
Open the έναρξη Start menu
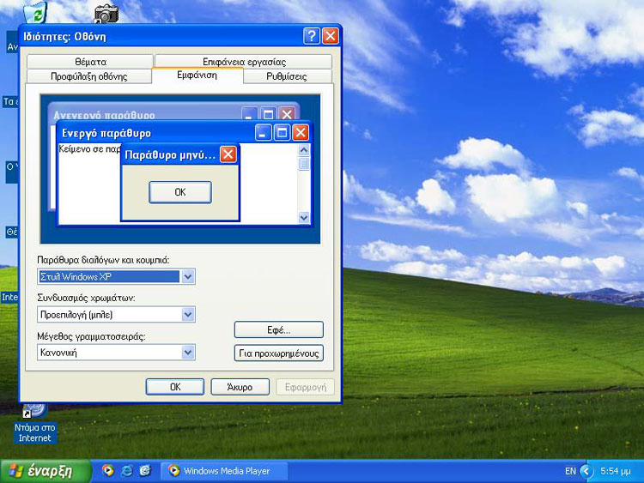tap(46, 471)
